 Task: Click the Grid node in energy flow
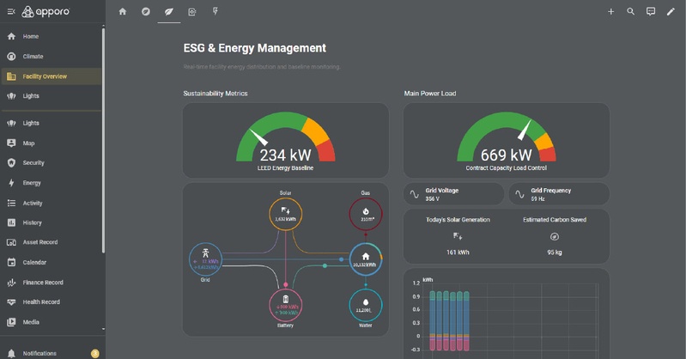(x=205, y=259)
